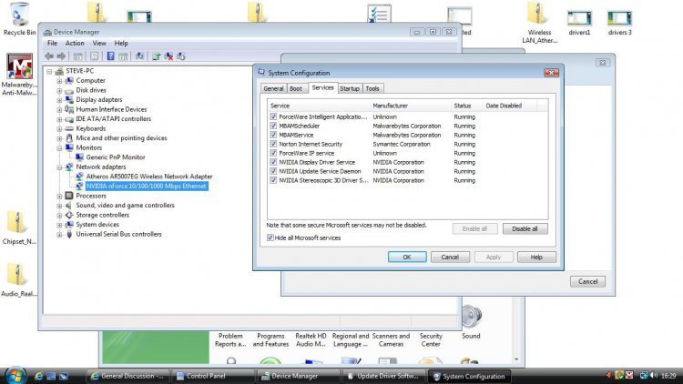
Task: Collapse the Network adapters node
Action: [59, 167]
